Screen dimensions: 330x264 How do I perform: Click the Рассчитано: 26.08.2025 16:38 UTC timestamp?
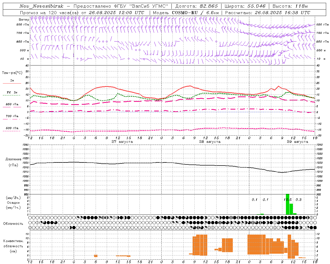[268, 13]
